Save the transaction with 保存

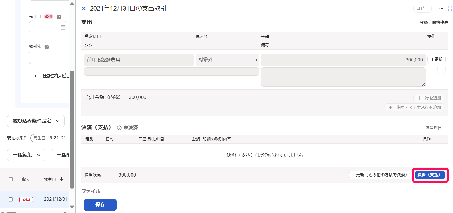[100, 205]
